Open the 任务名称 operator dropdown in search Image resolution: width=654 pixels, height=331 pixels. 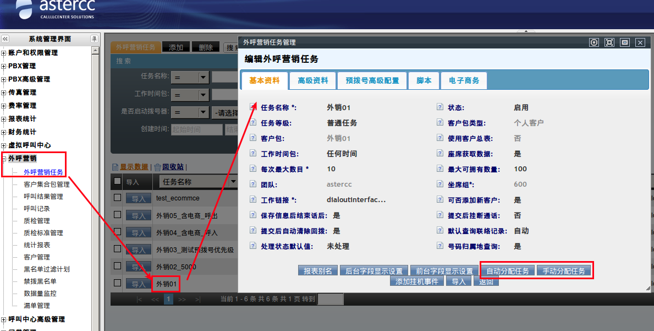click(x=203, y=78)
